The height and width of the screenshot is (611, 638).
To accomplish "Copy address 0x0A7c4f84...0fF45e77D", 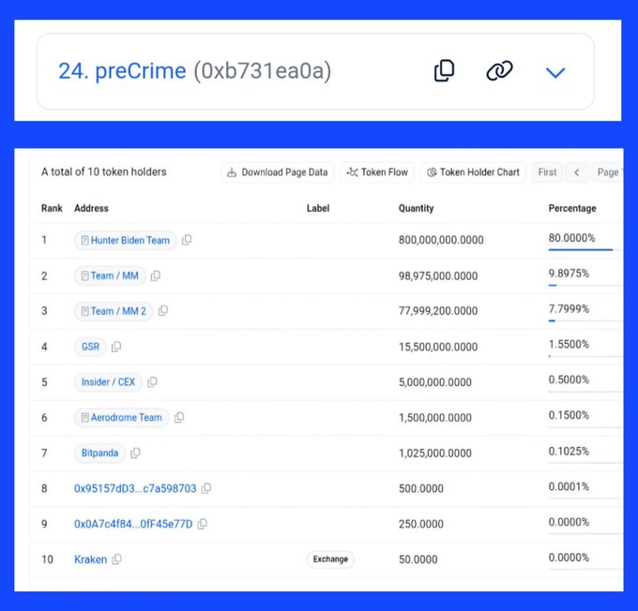I will pos(203,524).
